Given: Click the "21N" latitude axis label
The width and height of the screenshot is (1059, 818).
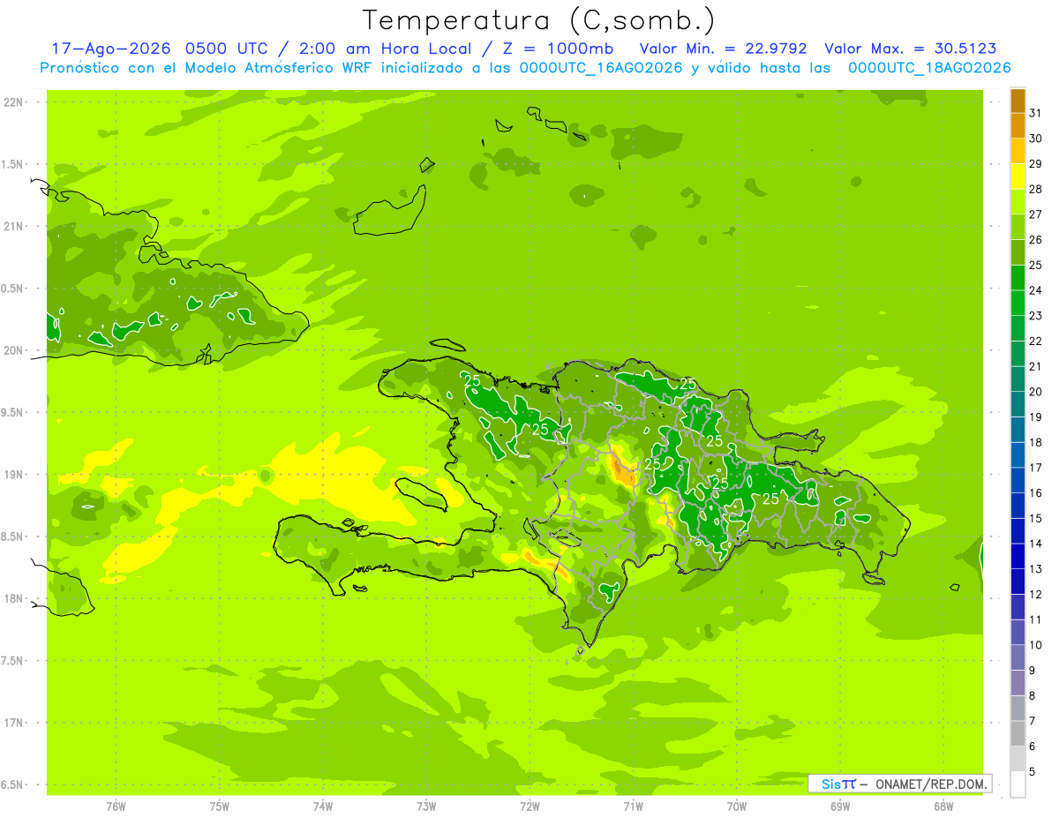Looking at the screenshot, I should pos(15,227).
